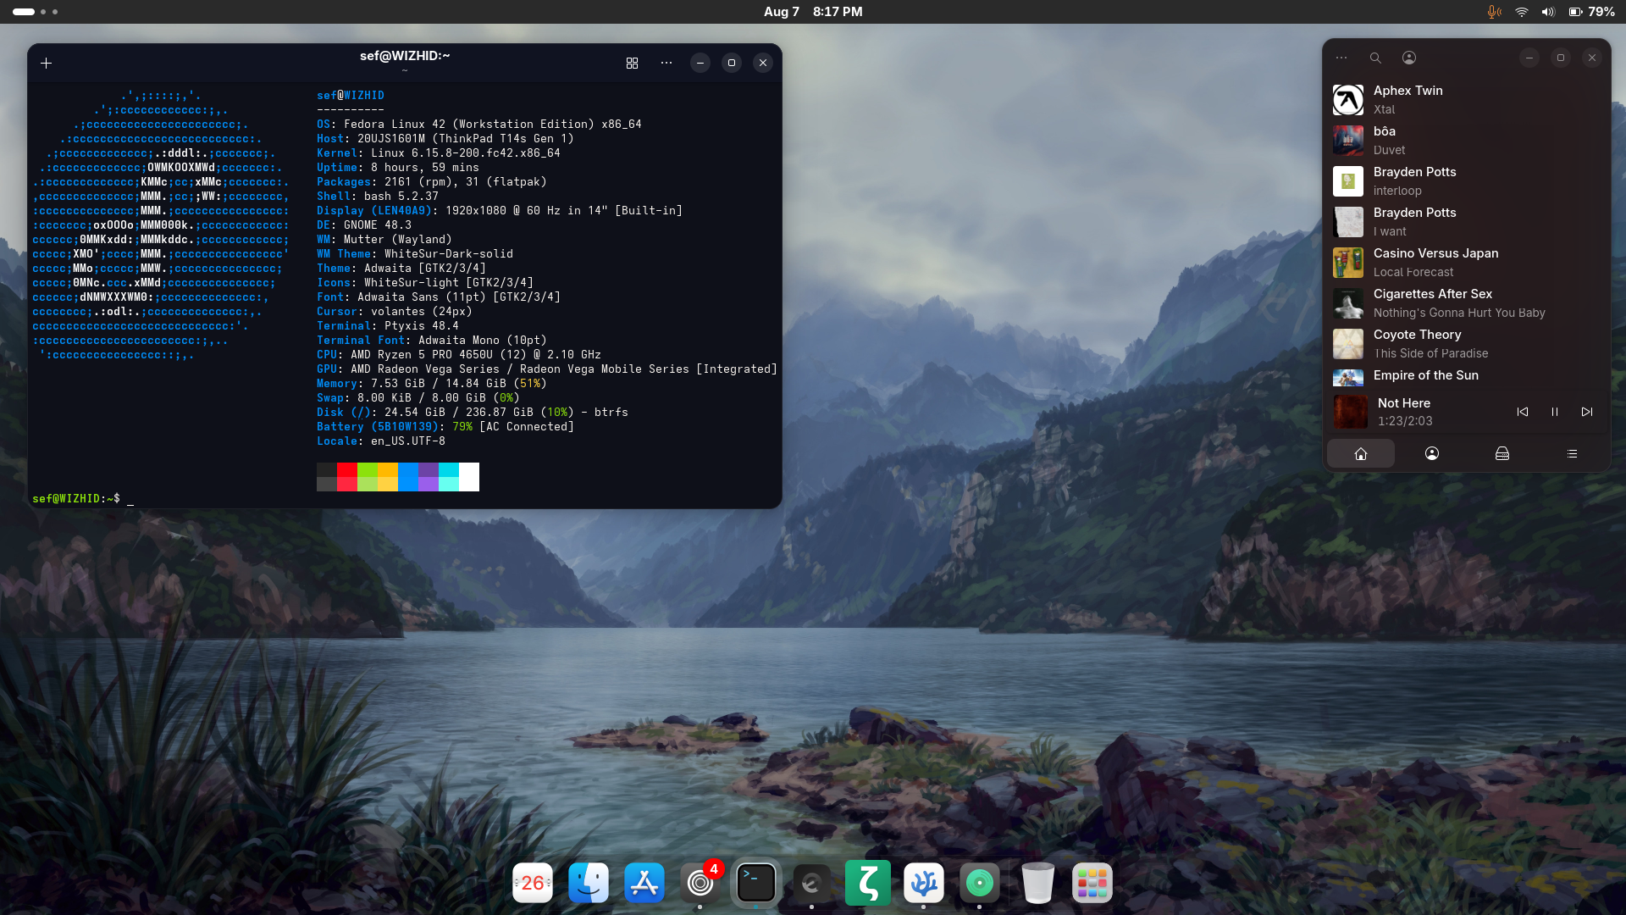The height and width of the screenshot is (915, 1626).
Task: Click the CPU: AMD Ryzen 5 PRO line
Action: 459,355
